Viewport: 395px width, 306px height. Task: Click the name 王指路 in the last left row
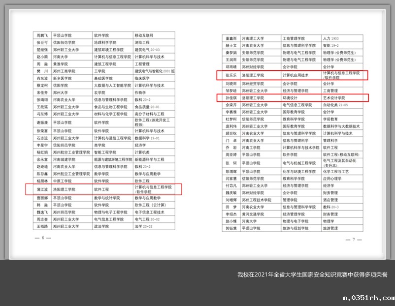click(x=42, y=226)
